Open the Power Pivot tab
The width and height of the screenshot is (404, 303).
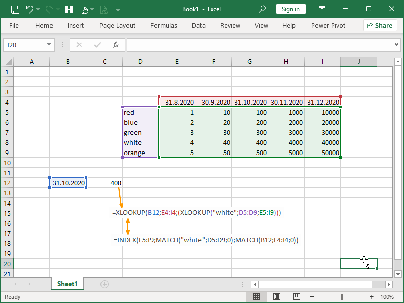(x=328, y=26)
